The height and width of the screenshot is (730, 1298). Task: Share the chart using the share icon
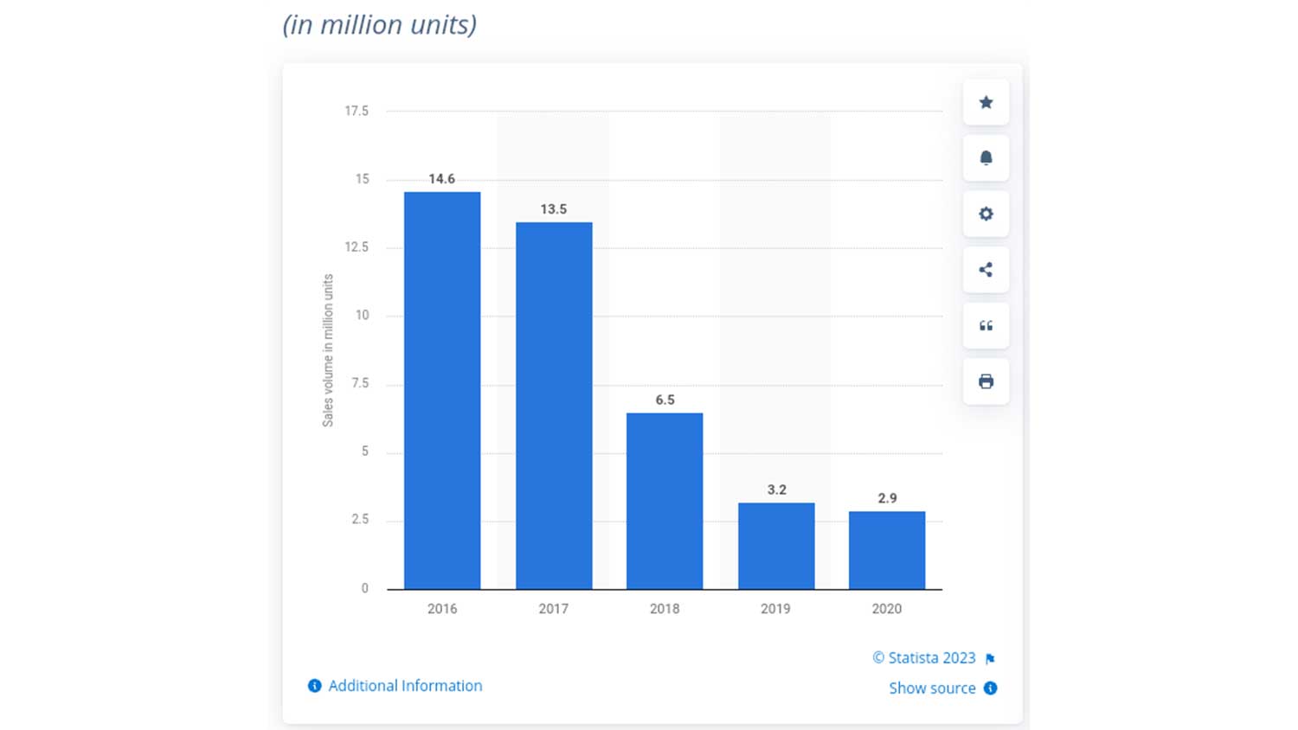[986, 270]
